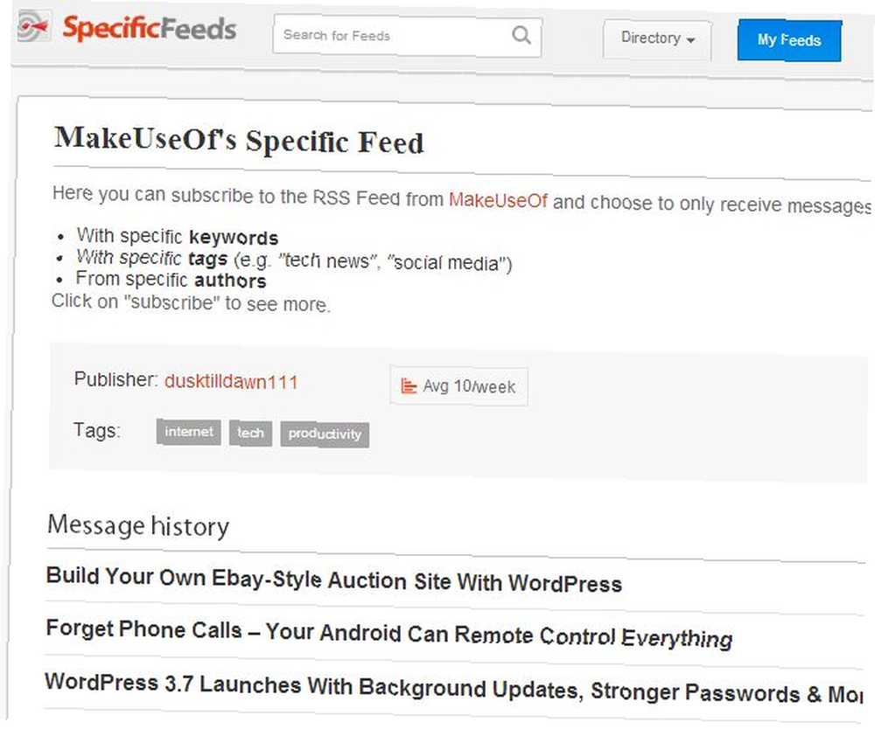Viewport: 875px width, 736px height.
Task: Click the MakeUseOf's Specific Feed heading
Action: (x=239, y=140)
